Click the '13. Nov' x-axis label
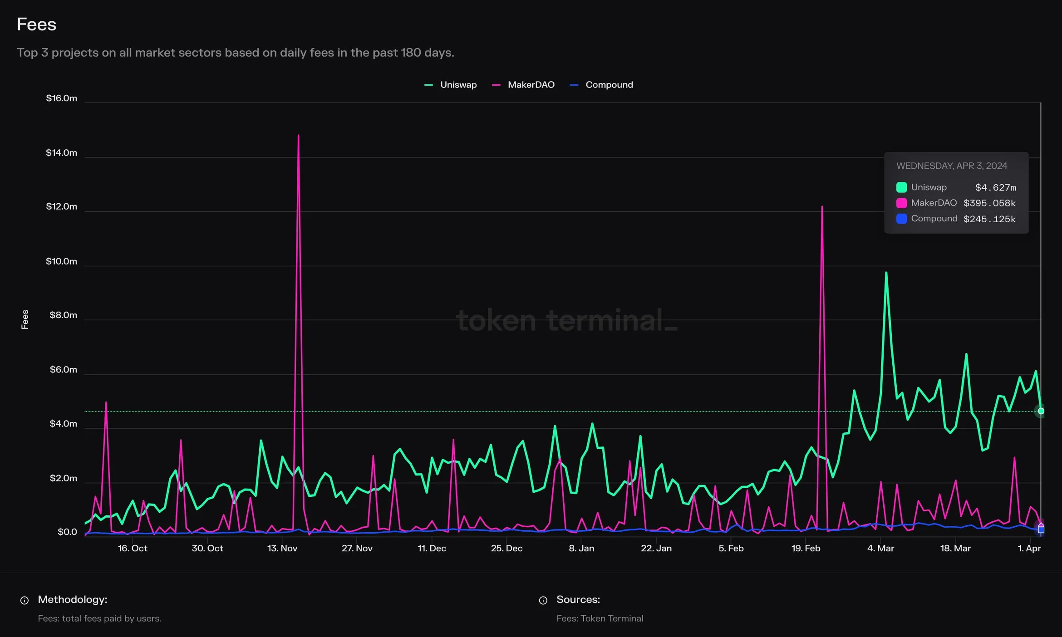Image resolution: width=1062 pixels, height=637 pixels. [x=282, y=548]
